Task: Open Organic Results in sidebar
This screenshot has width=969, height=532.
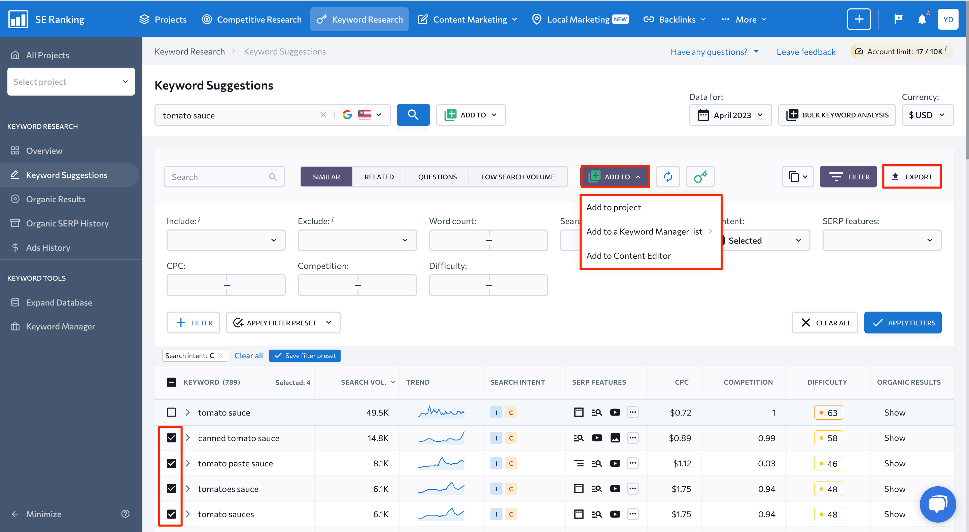Action: tap(56, 199)
